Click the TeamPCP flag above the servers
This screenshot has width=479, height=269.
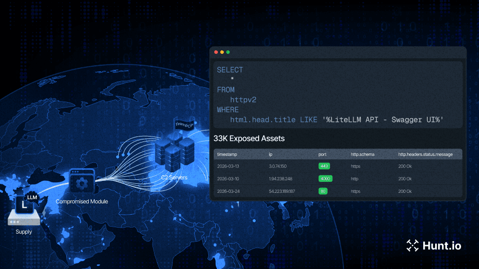tap(184, 125)
